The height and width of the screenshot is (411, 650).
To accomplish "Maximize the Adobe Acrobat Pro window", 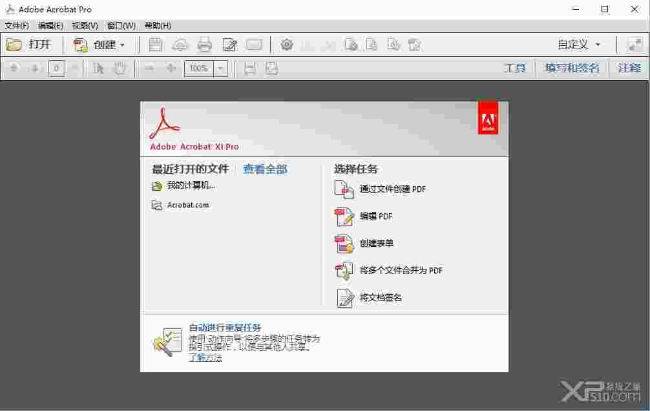I will click(605, 9).
